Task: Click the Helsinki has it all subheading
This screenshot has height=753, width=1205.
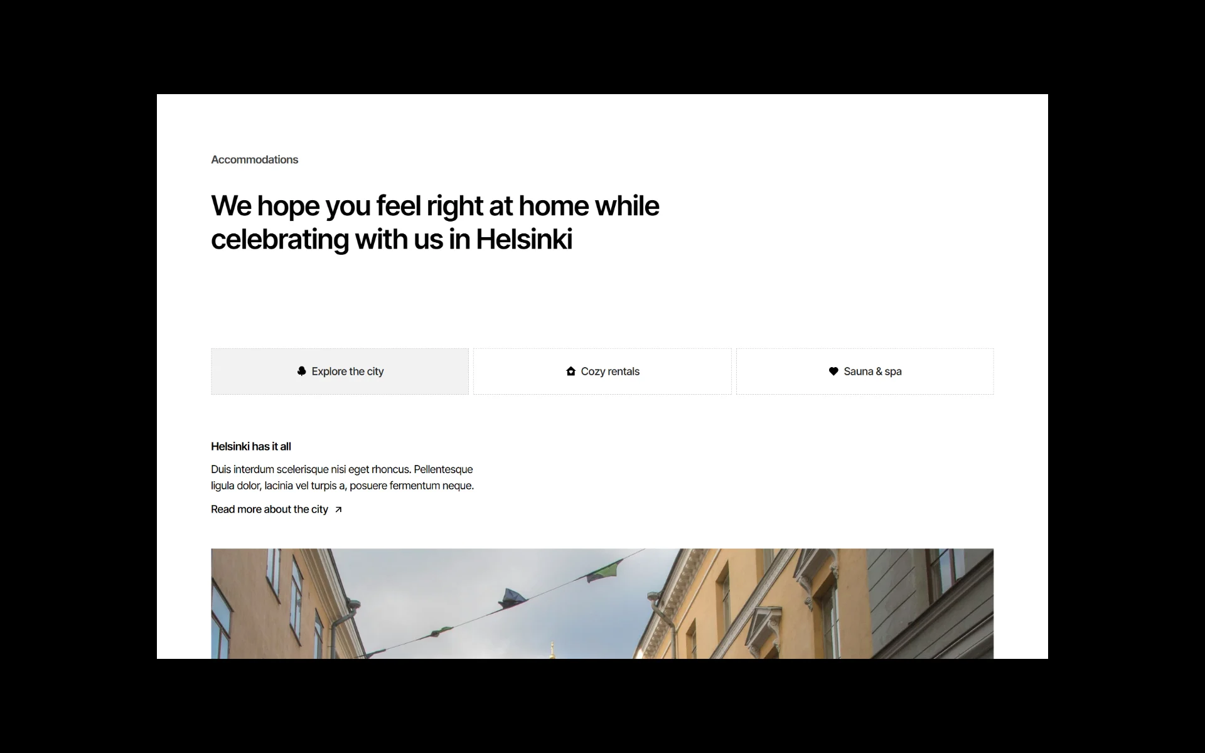Action: 251,446
